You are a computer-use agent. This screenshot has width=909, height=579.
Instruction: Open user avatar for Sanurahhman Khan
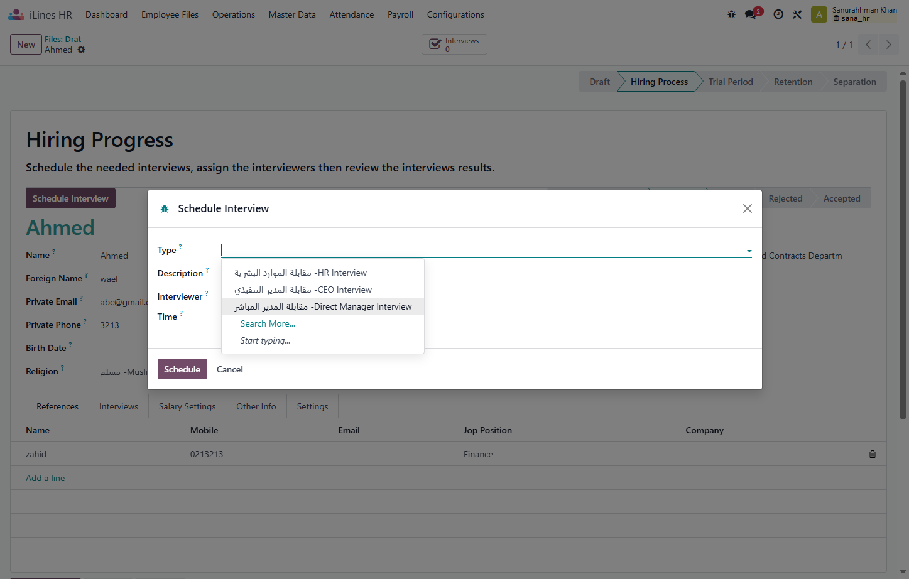(819, 14)
